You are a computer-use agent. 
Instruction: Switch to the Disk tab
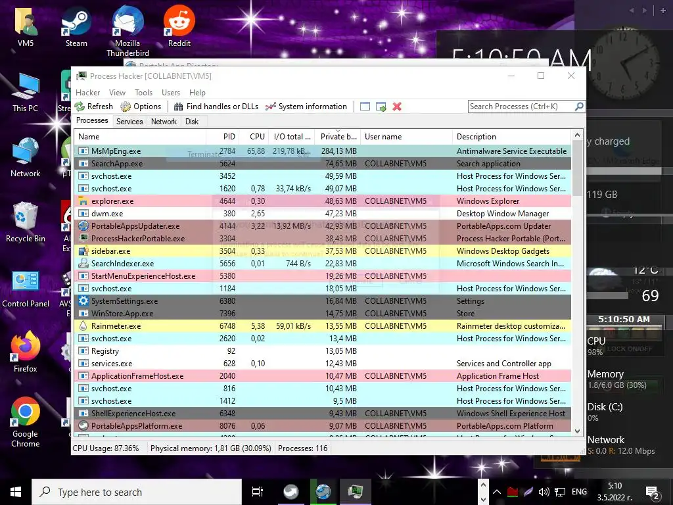[x=192, y=122]
